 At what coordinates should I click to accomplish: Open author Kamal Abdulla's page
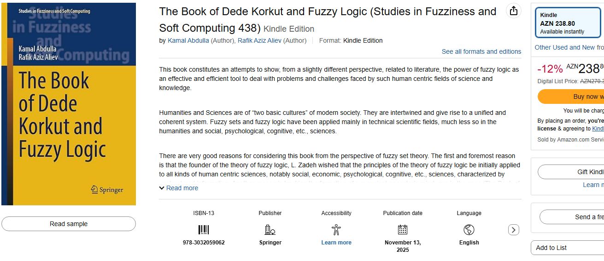click(x=188, y=40)
